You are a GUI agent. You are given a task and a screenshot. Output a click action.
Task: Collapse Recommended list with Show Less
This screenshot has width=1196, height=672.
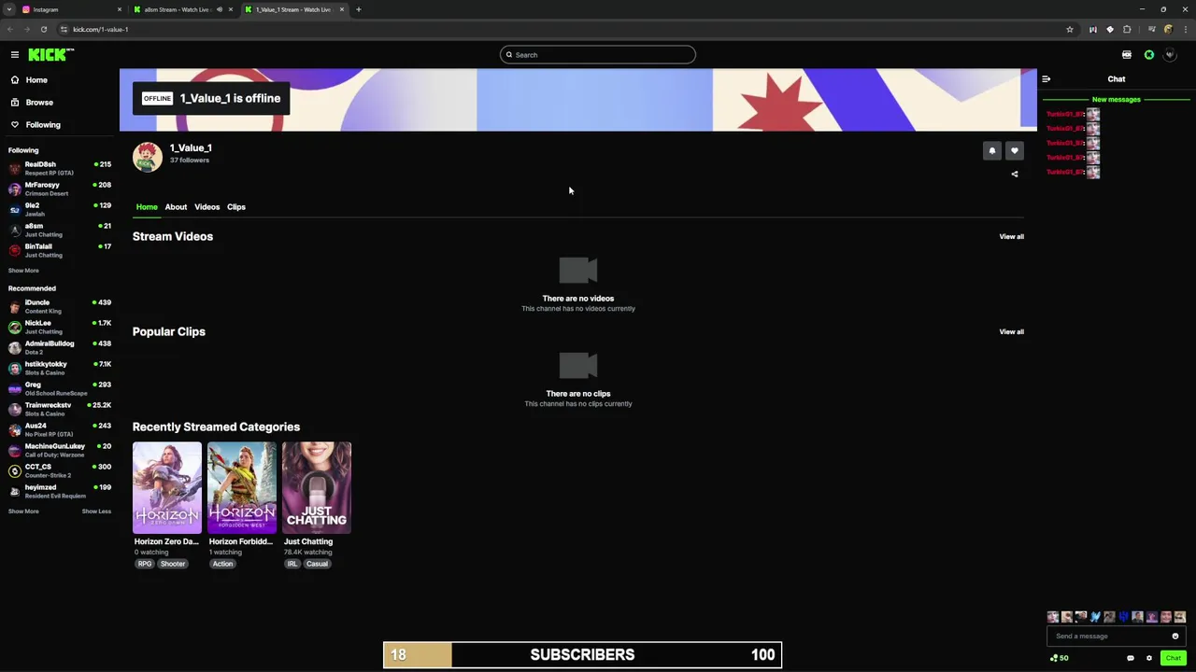click(96, 511)
